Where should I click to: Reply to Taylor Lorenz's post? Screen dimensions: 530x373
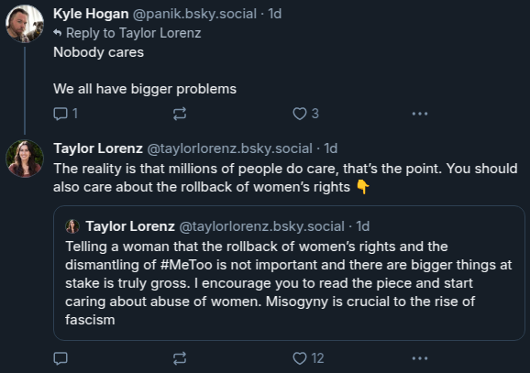click(61, 358)
